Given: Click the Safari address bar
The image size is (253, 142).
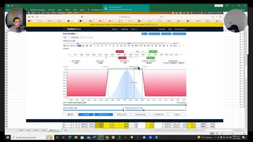Looking at the screenshot, I should coord(125,17).
